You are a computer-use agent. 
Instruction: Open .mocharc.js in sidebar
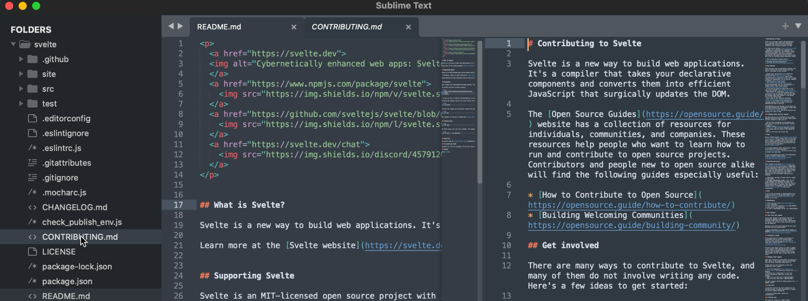(64, 192)
